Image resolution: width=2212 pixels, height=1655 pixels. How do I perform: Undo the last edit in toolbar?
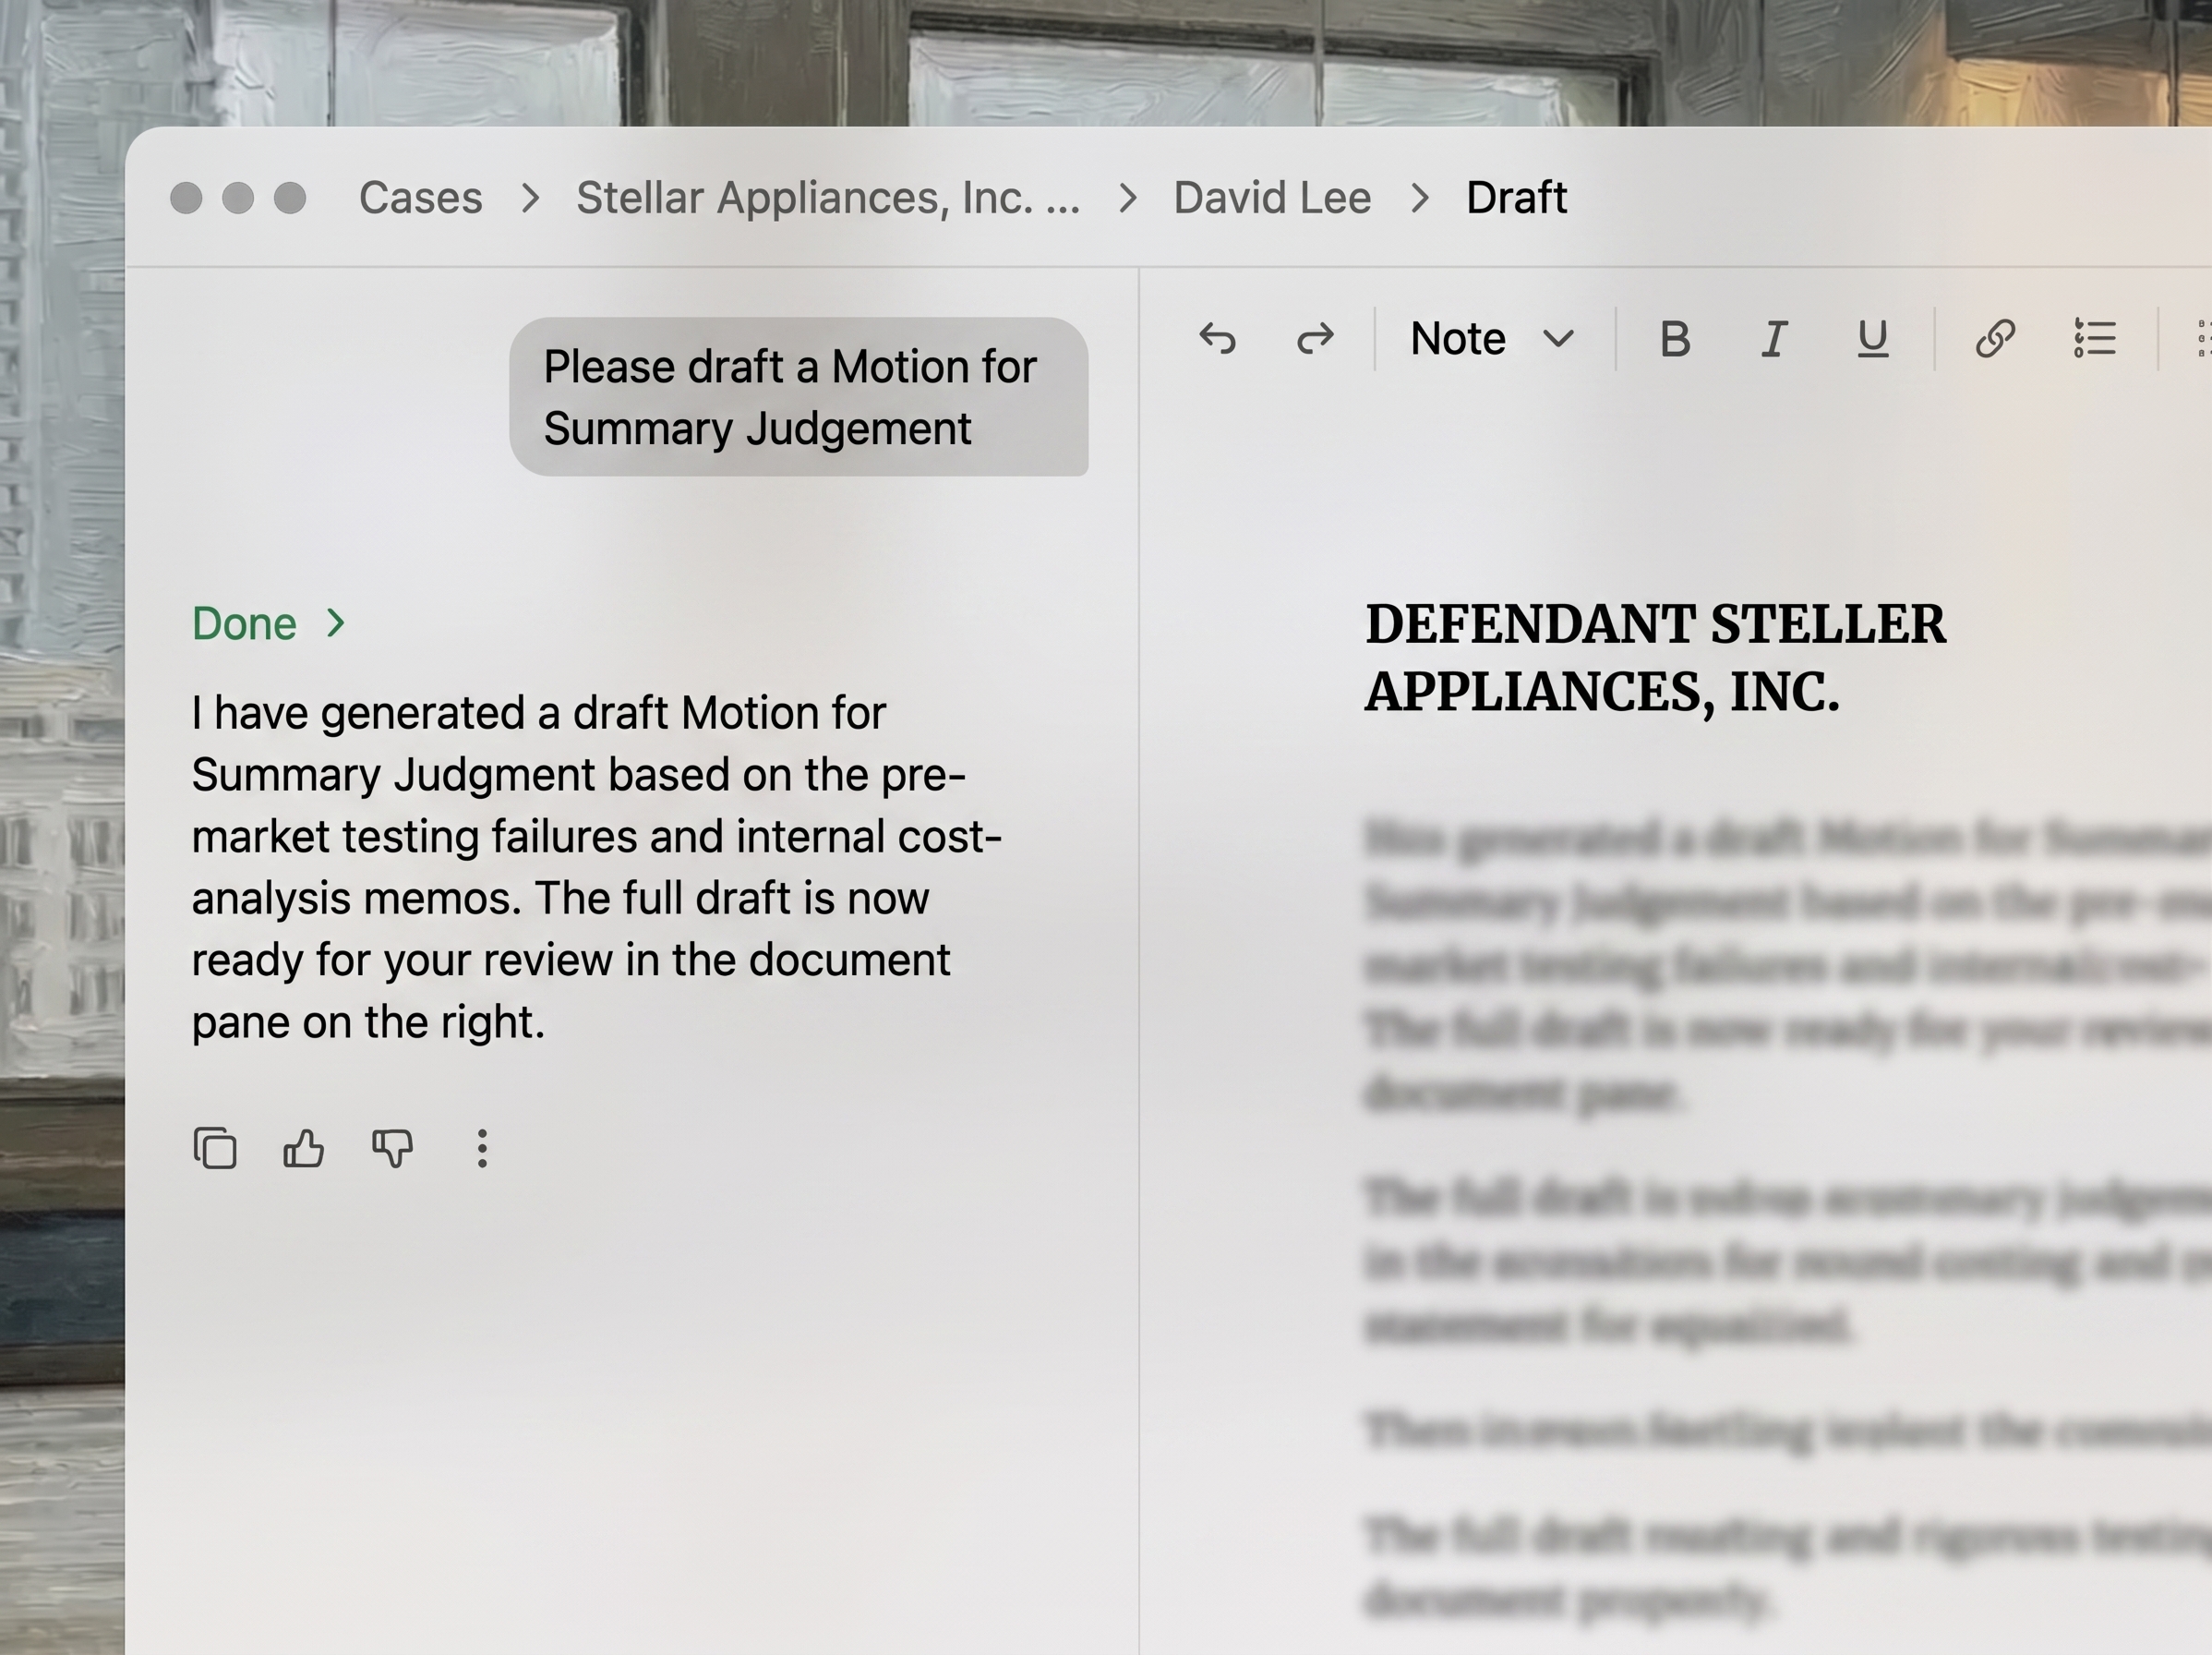(1217, 339)
